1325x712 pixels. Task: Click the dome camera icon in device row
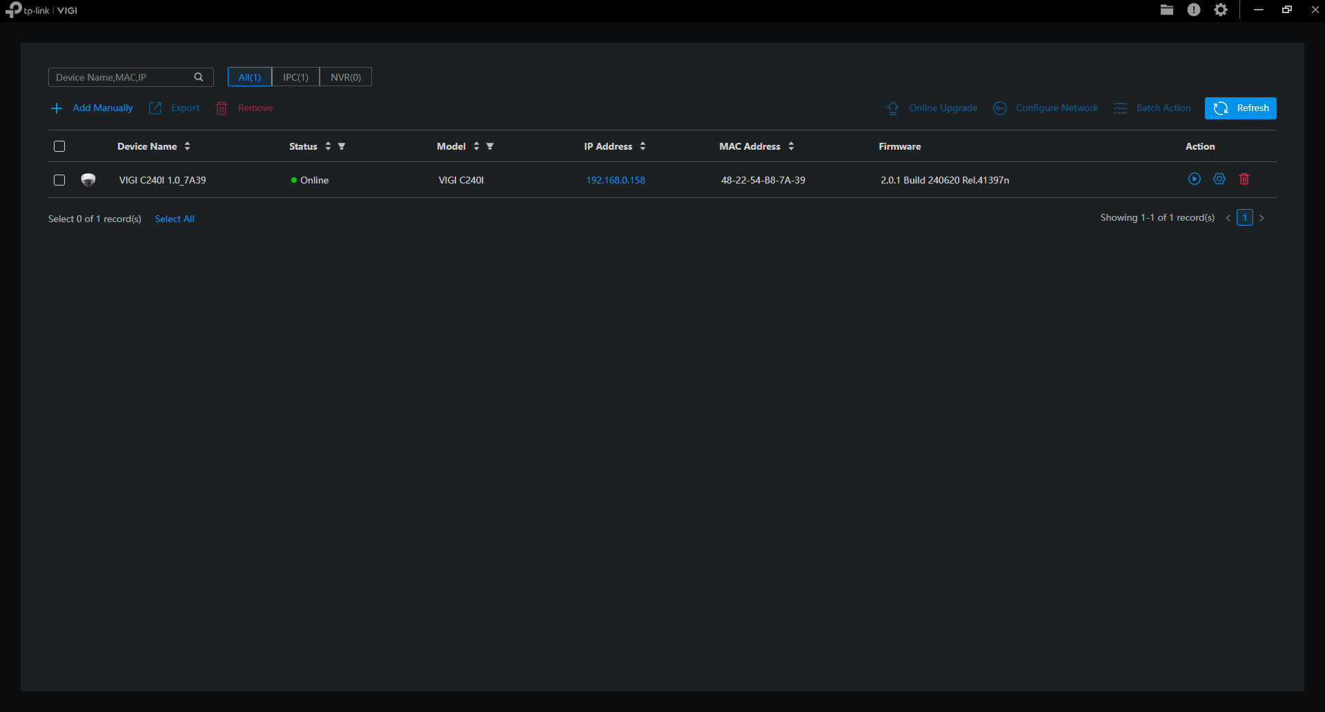tap(88, 180)
